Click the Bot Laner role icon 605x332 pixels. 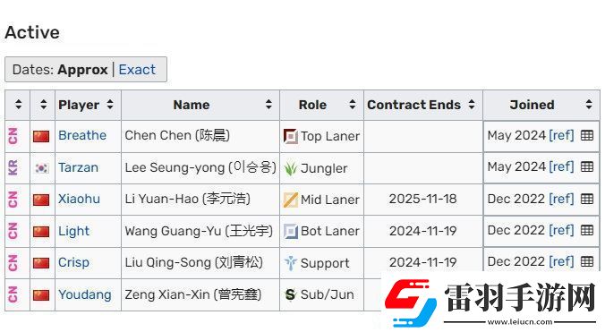pos(290,232)
